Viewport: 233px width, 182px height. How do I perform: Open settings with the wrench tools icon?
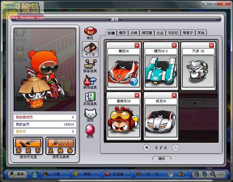click(x=196, y=174)
